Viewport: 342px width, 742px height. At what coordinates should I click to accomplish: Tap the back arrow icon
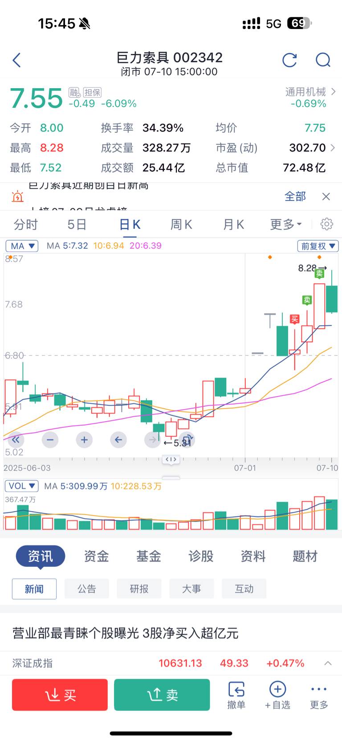click(17, 60)
